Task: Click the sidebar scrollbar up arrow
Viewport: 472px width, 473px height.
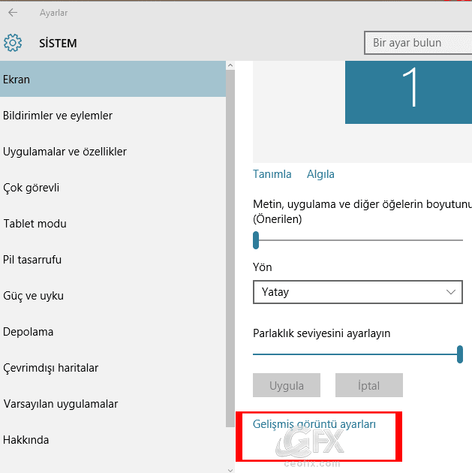Action: pyautogui.click(x=230, y=65)
